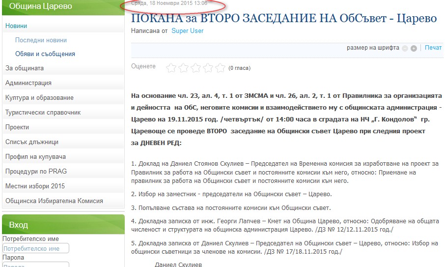
Task: Select agenda item 2 Избор на заместник text
Action: pyautogui.click(x=231, y=194)
